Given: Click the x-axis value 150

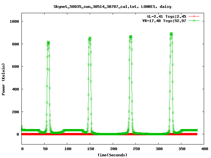Looking at the screenshot, I should [90, 149].
